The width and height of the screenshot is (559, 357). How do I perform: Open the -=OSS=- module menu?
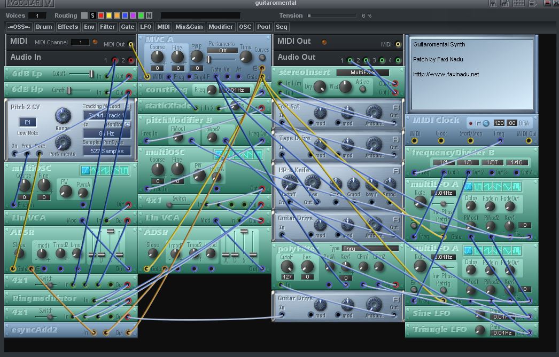click(x=19, y=27)
